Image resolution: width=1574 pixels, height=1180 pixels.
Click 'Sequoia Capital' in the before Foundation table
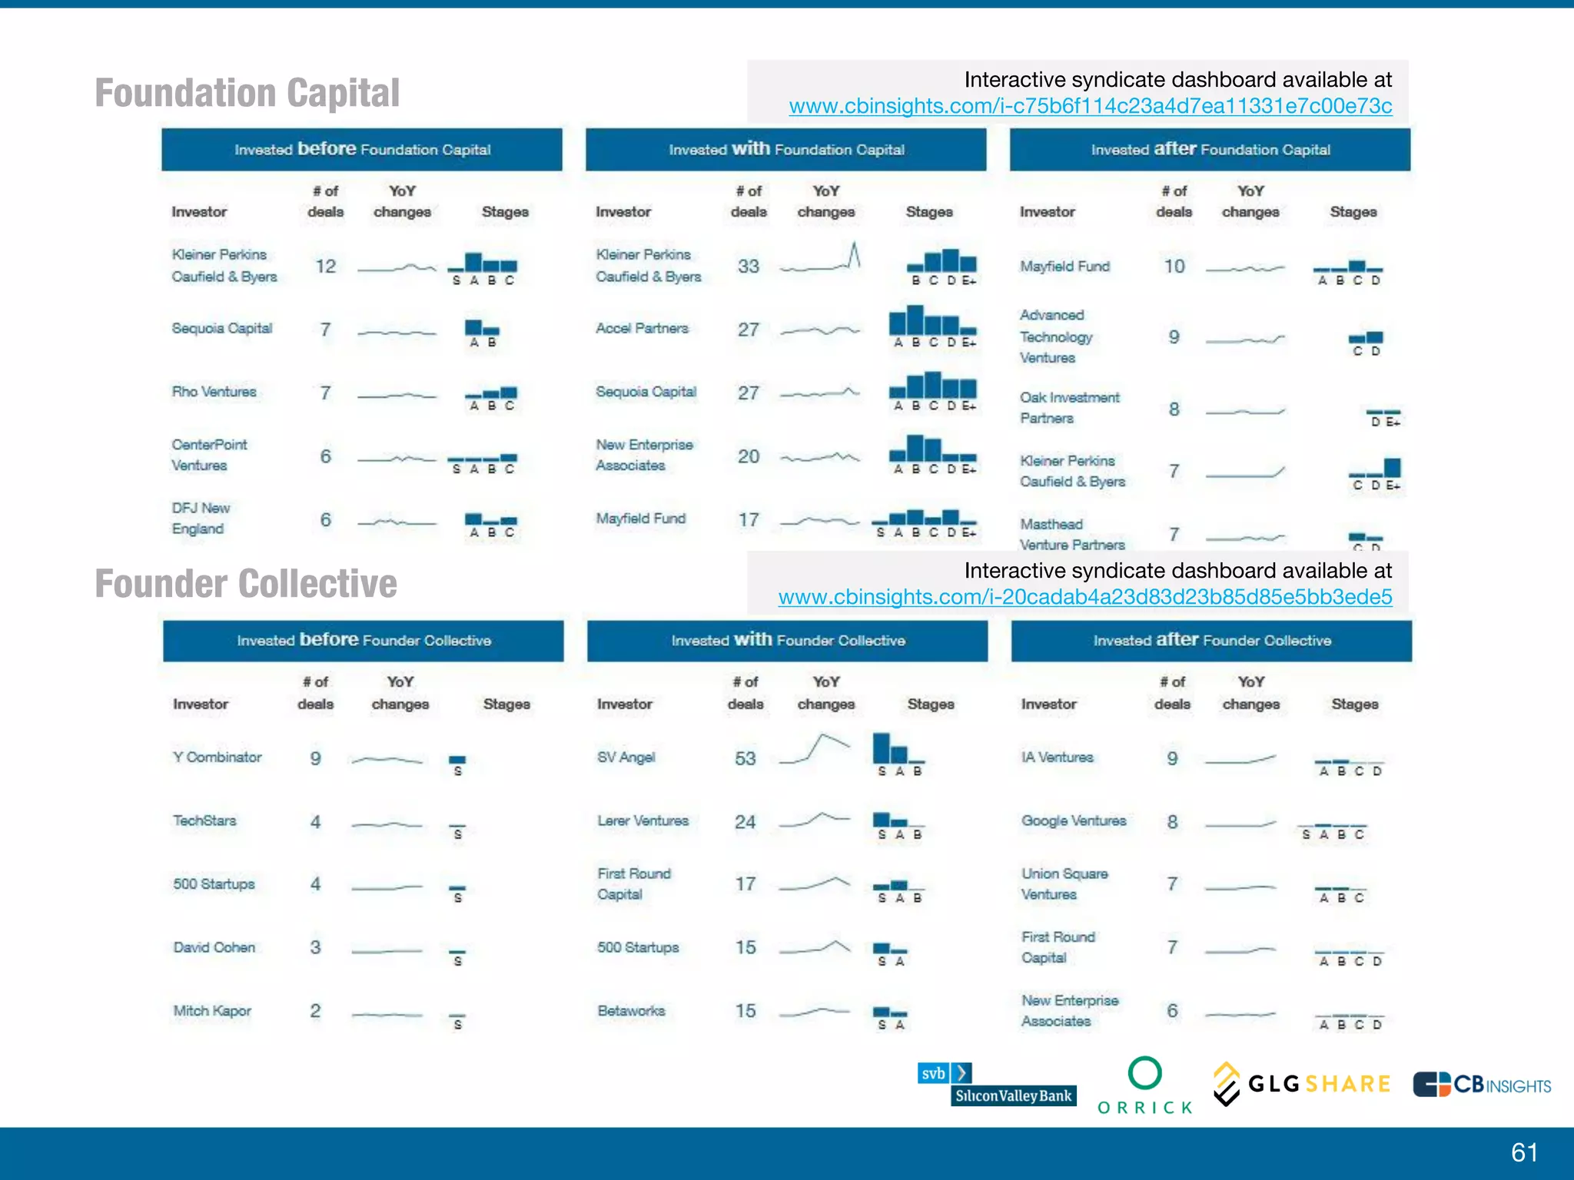click(222, 329)
